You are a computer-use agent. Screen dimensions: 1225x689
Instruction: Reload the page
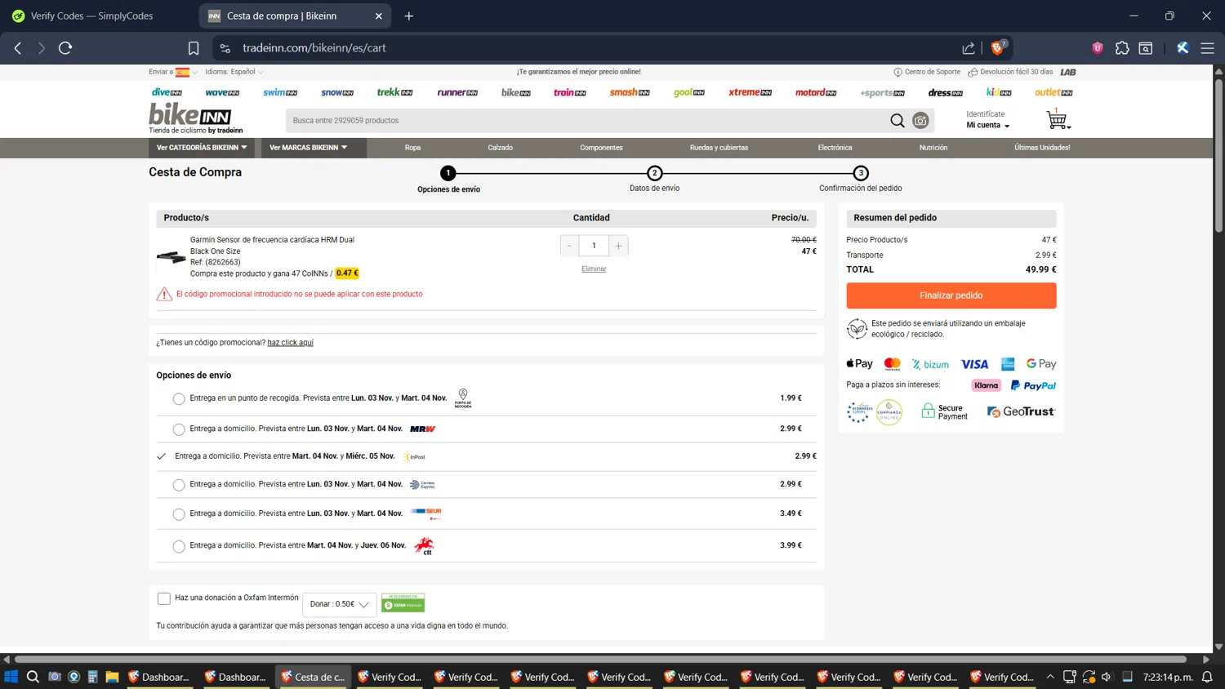(65, 48)
